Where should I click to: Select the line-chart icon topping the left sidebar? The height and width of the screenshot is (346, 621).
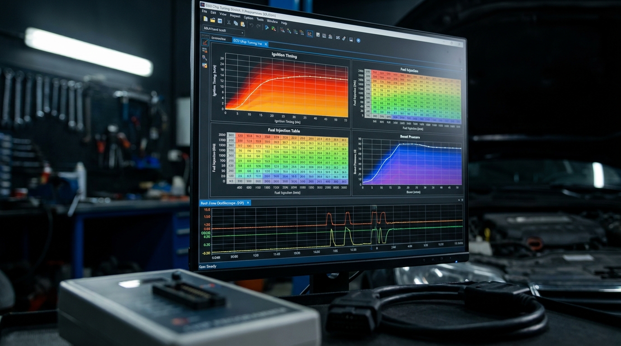tap(205, 42)
